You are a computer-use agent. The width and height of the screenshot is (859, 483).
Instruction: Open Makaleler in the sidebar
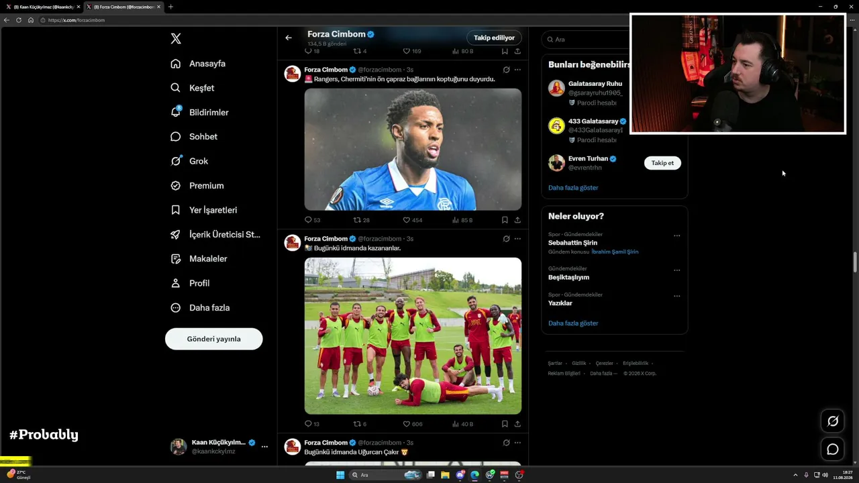click(199, 259)
